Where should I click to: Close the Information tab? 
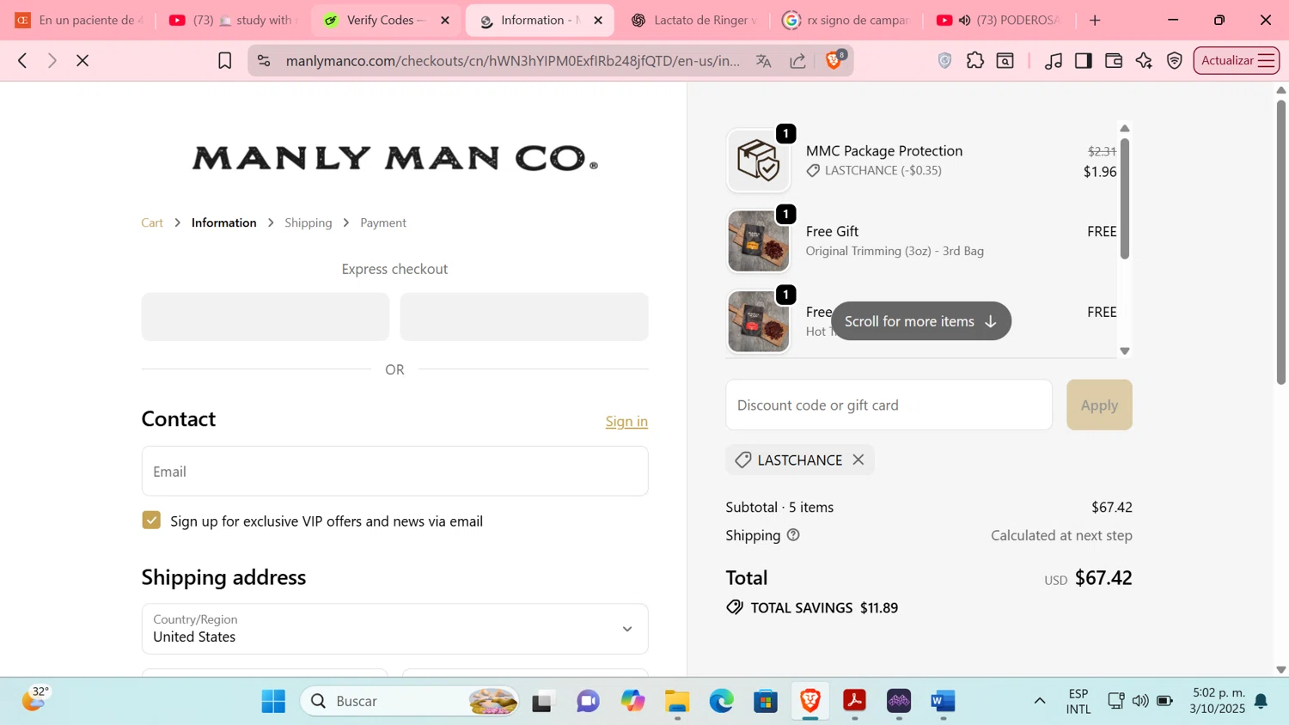click(598, 20)
